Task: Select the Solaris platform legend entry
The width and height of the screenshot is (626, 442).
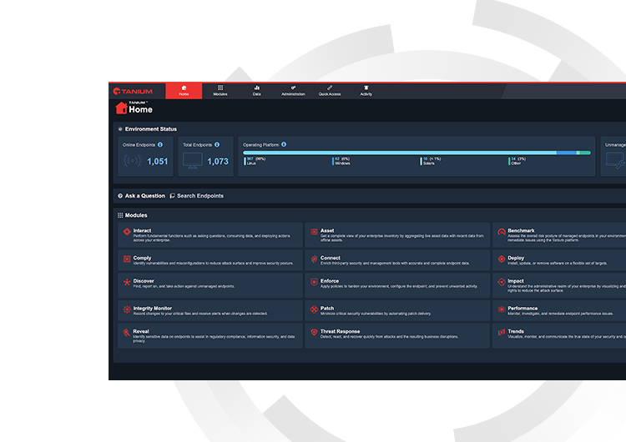Action: click(431, 161)
